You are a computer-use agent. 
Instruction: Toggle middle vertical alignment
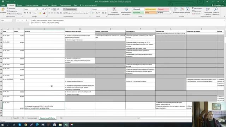pos(52,9)
